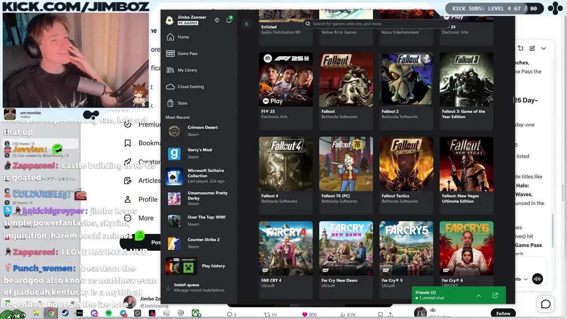Open Umamusume: Pretty Derby recent entry
567x319 pixels.
[199, 198]
